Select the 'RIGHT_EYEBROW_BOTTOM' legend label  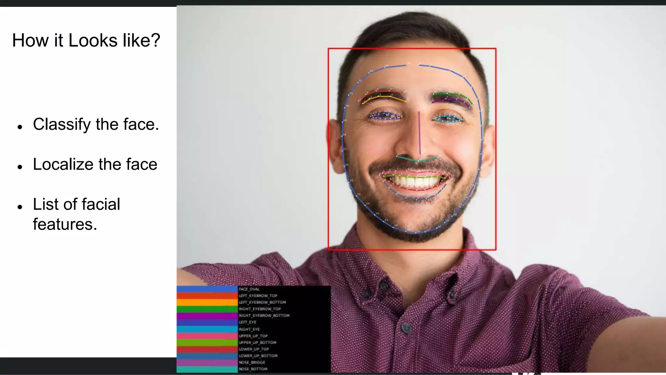click(x=264, y=315)
